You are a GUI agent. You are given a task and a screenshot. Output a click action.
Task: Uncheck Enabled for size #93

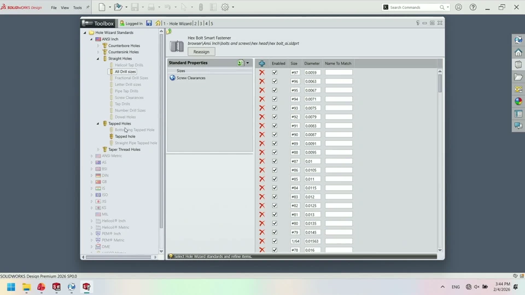(x=275, y=108)
